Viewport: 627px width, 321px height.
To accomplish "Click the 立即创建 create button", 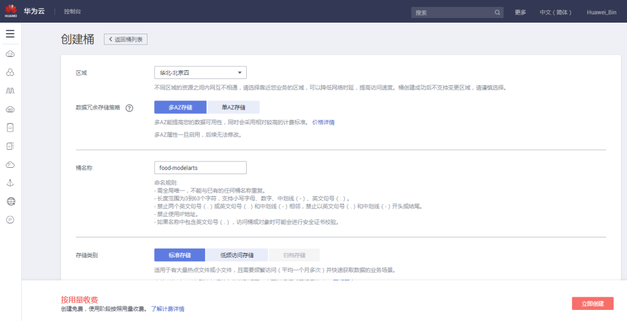I will [x=593, y=304].
